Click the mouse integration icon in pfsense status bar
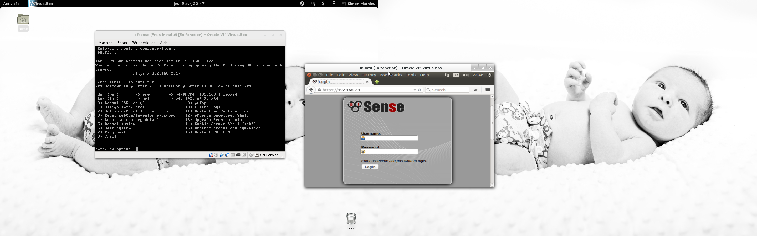The width and height of the screenshot is (757, 236). (252, 155)
